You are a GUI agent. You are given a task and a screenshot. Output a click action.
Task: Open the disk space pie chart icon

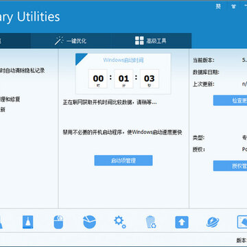coord(89,222)
